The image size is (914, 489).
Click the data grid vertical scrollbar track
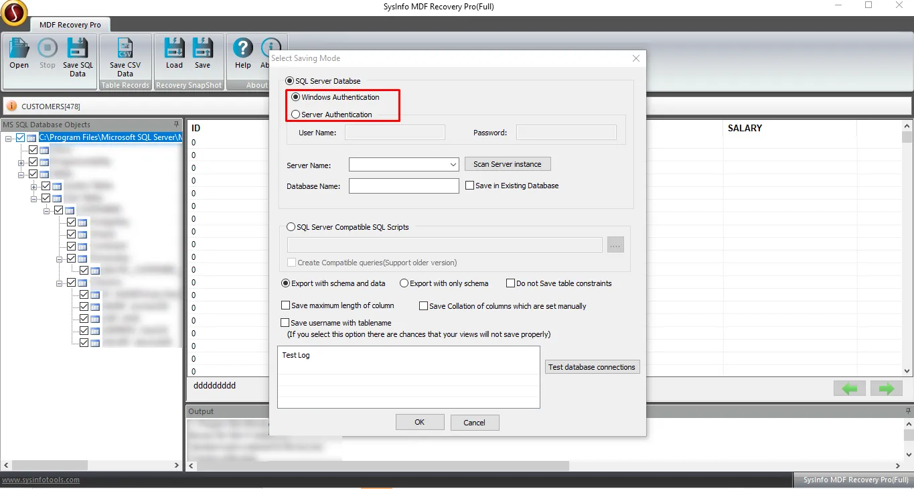(x=907, y=255)
